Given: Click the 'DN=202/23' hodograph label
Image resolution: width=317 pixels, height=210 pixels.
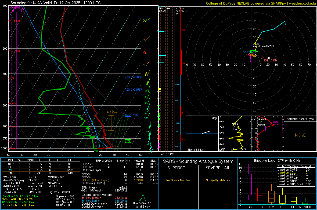Looking at the screenshot, I should click(266, 46).
